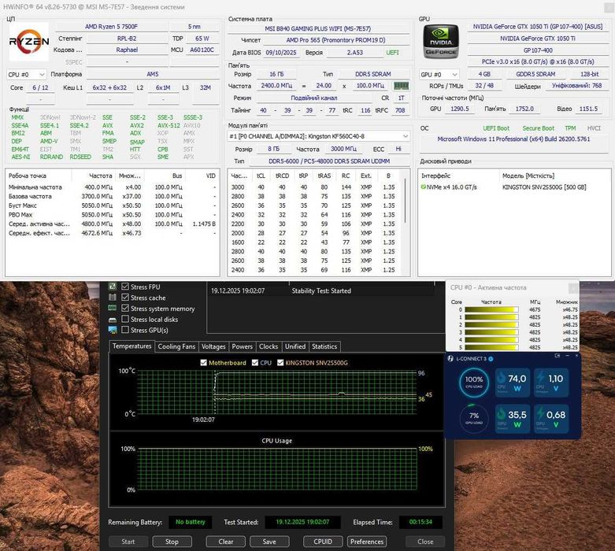Click the Stress local disks drive icon
Viewport: 615px width, 551px height.
click(x=113, y=320)
